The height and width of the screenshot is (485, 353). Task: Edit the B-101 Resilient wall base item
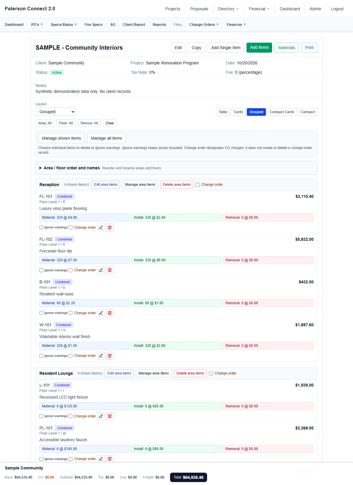[x=101, y=313]
